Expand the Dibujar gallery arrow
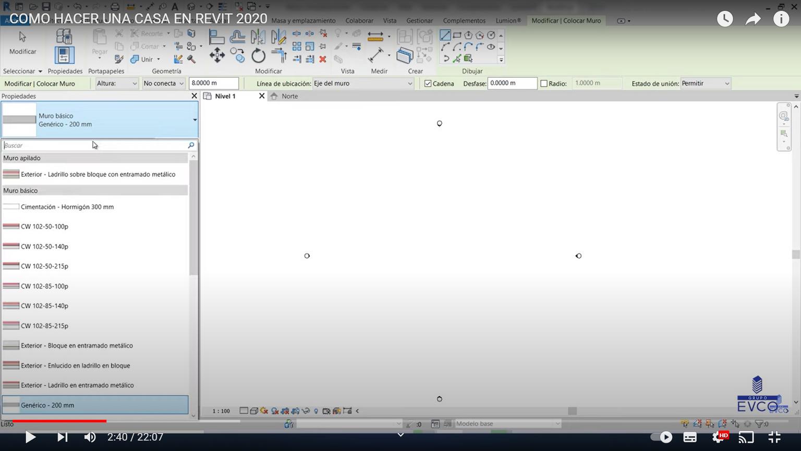 [501, 60]
